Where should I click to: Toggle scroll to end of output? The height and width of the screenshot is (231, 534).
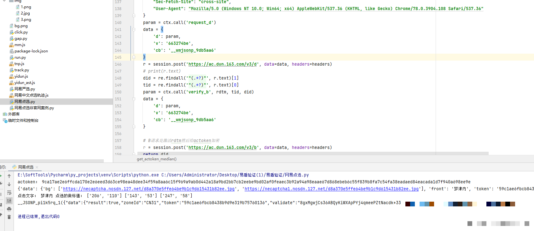pos(9,200)
